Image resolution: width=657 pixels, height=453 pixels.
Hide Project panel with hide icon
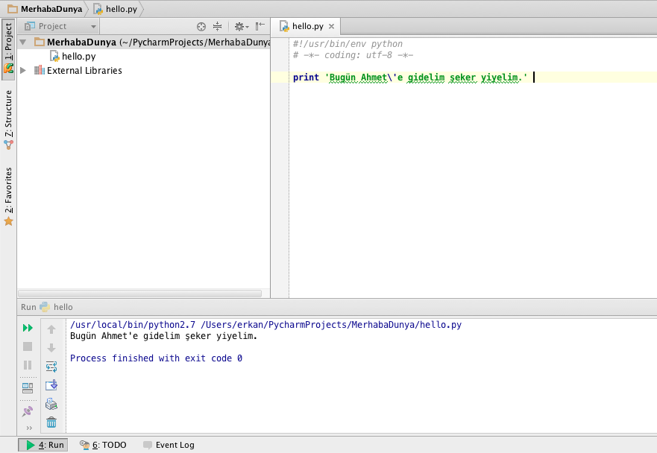point(260,26)
